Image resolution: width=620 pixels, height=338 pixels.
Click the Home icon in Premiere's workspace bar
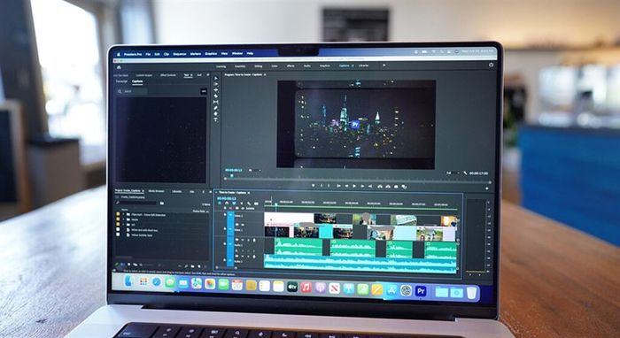pos(119,66)
